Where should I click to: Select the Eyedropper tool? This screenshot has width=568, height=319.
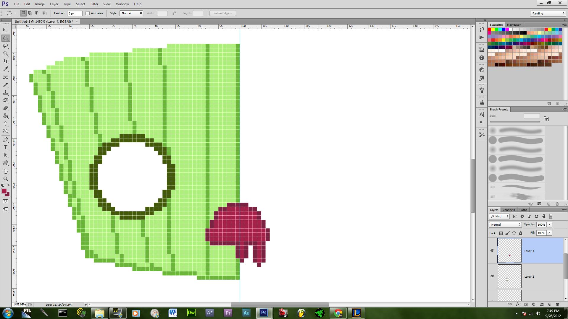click(6, 69)
